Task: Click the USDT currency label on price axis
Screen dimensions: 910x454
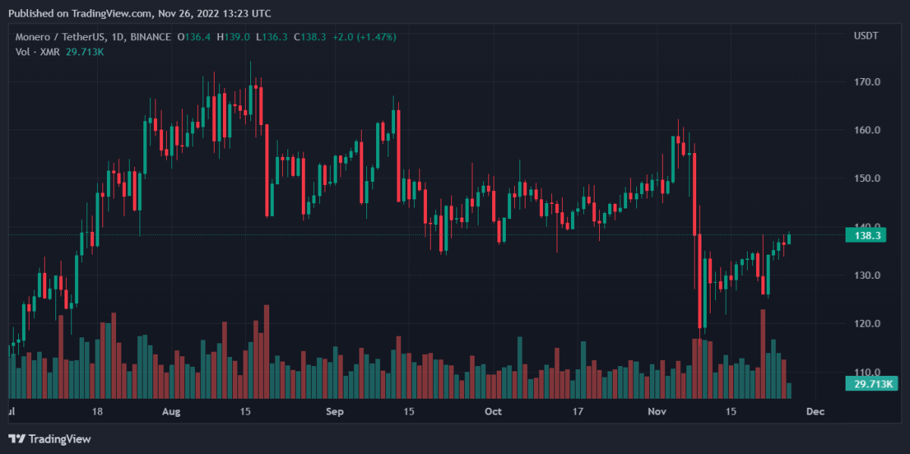Action: [866, 36]
